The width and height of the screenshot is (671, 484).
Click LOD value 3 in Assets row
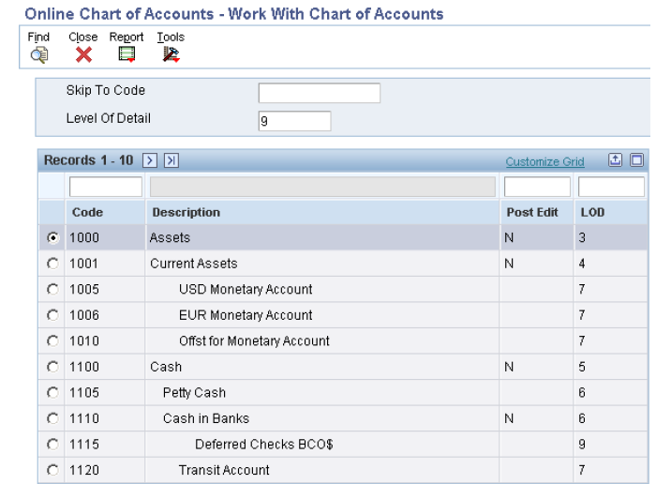582,237
